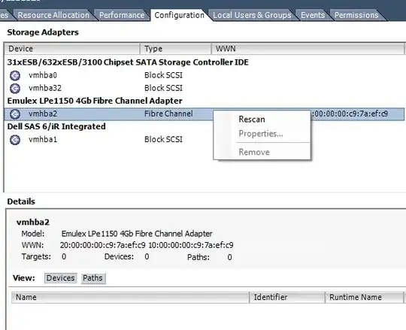Click the vmhba2 adapter icon
The image size is (406, 330).
pos(15,114)
